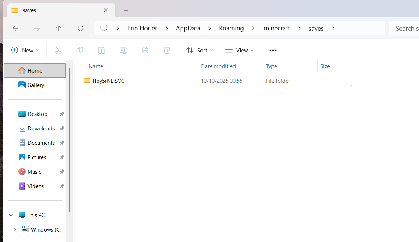Collapse the This PC tree node
The image size is (419, 242).
(11, 215)
